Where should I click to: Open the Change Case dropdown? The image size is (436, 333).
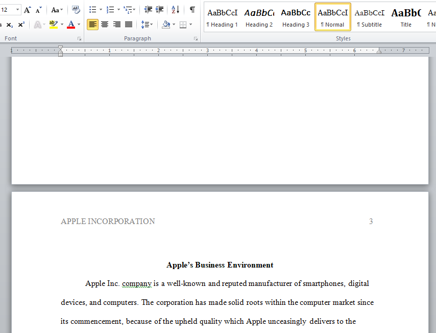point(57,10)
